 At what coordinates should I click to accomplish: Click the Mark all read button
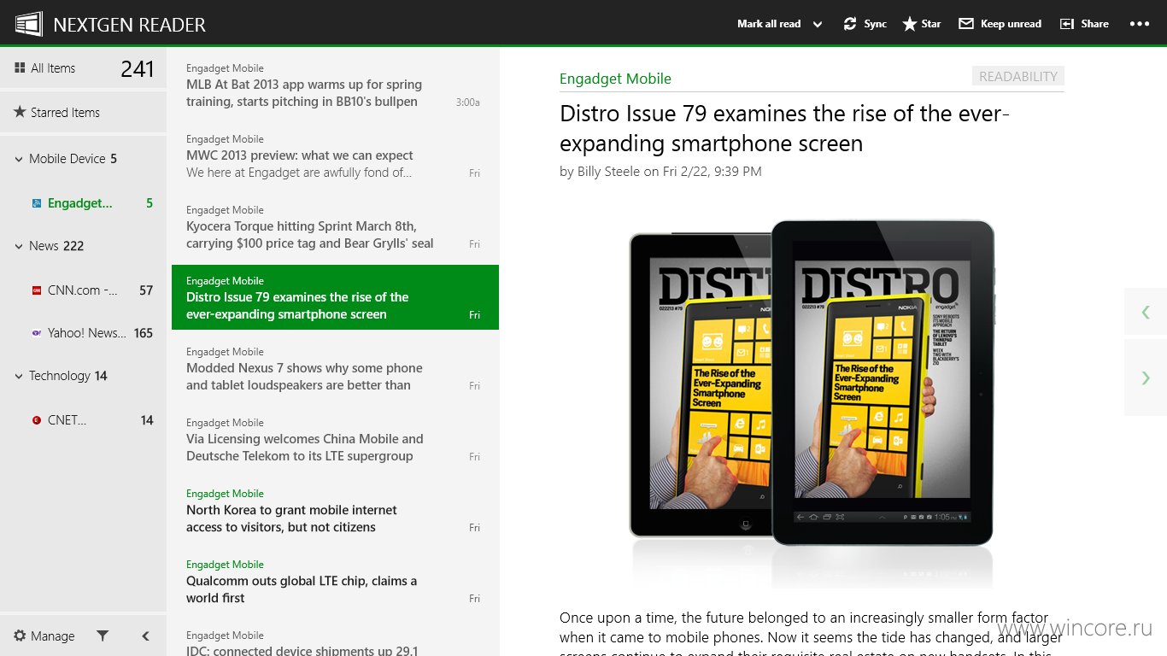pos(769,24)
